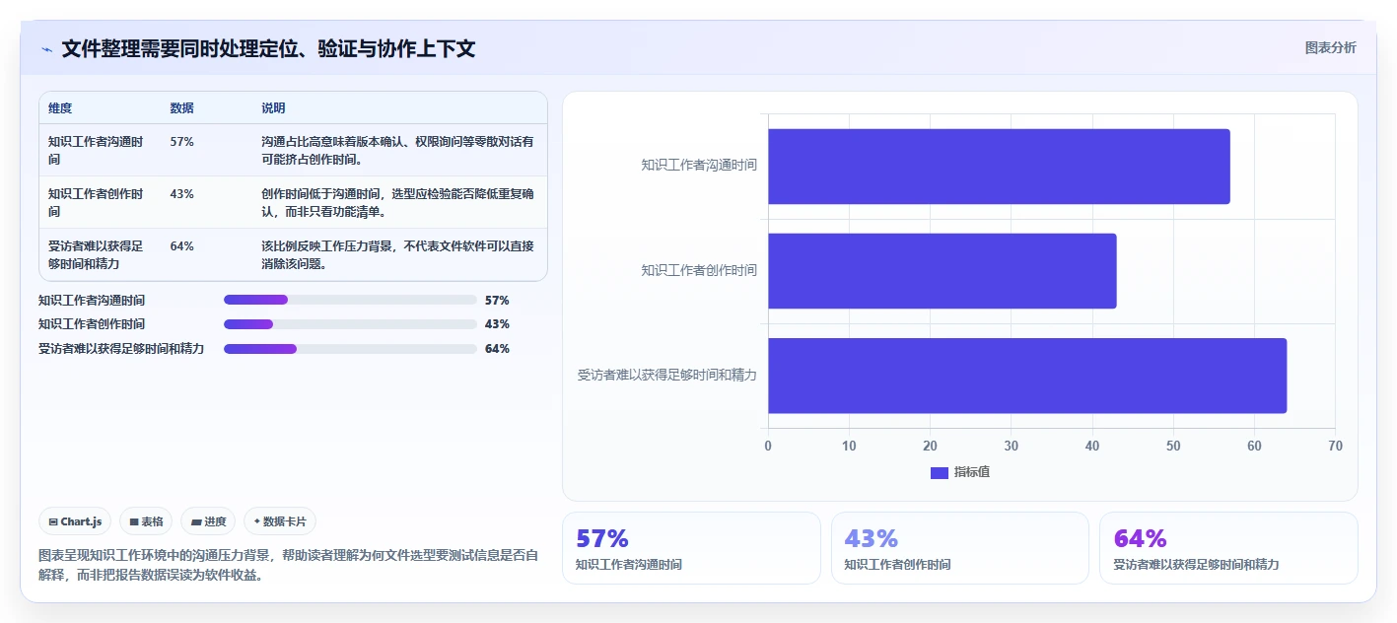
Task: Select the 进度 tag chip
Action: click(x=208, y=521)
